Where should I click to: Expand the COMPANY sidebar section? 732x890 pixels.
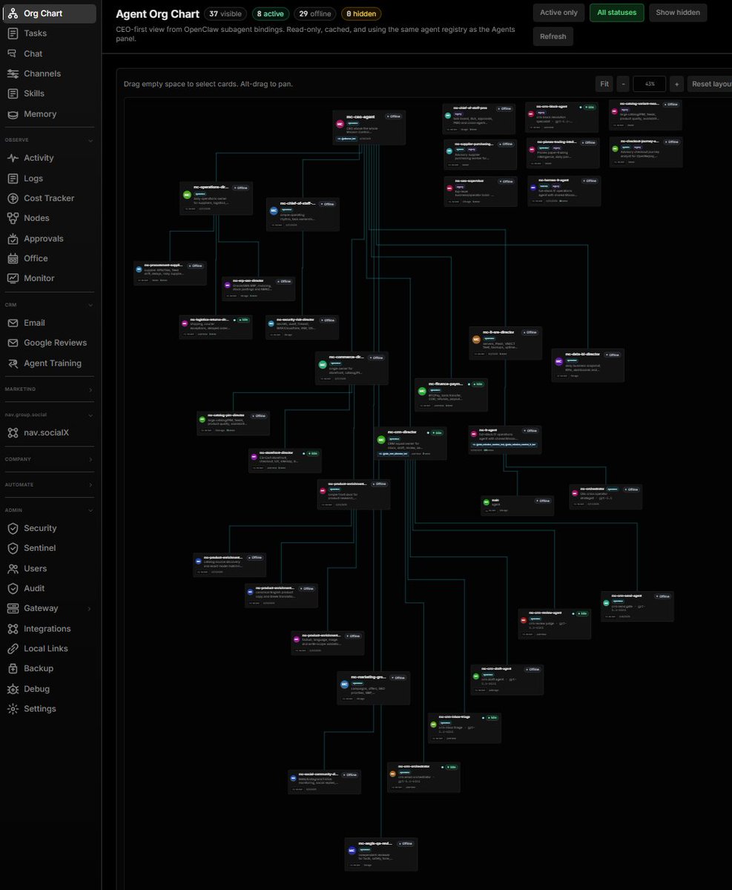click(x=90, y=459)
